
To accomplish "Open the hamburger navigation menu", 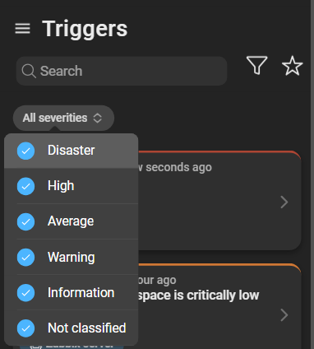I will pos(22,29).
